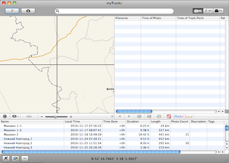
Task: Select the flag layout view button
Action: click(x=208, y=11)
